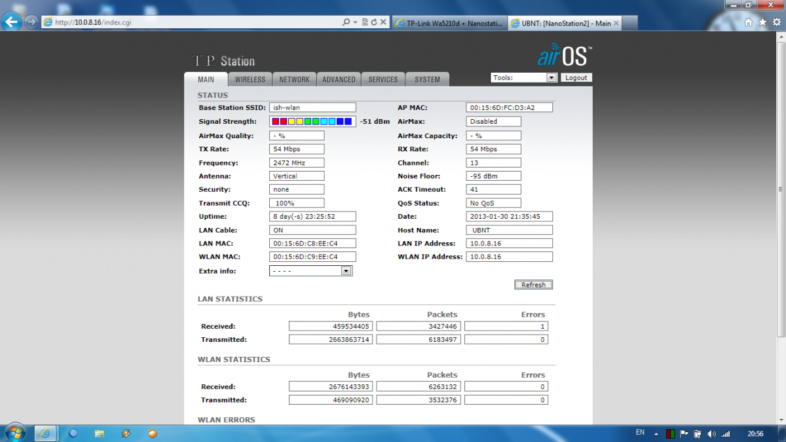Click the browser Back arrow button
This screenshot has width=786, height=442.
pos(12,22)
